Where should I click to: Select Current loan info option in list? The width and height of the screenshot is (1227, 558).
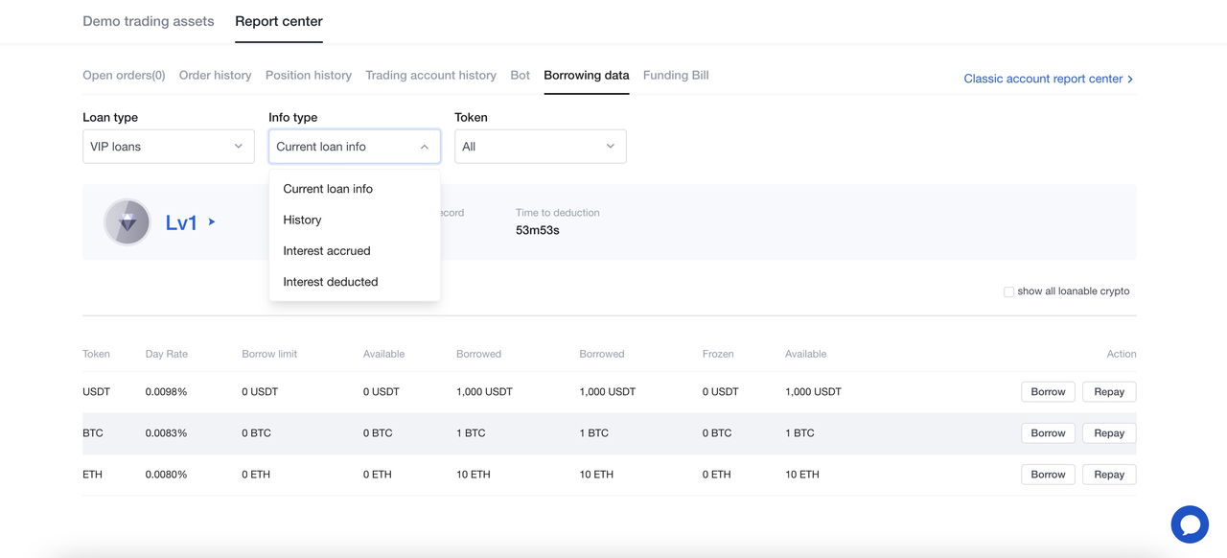pyautogui.click(x=355, y=189)
